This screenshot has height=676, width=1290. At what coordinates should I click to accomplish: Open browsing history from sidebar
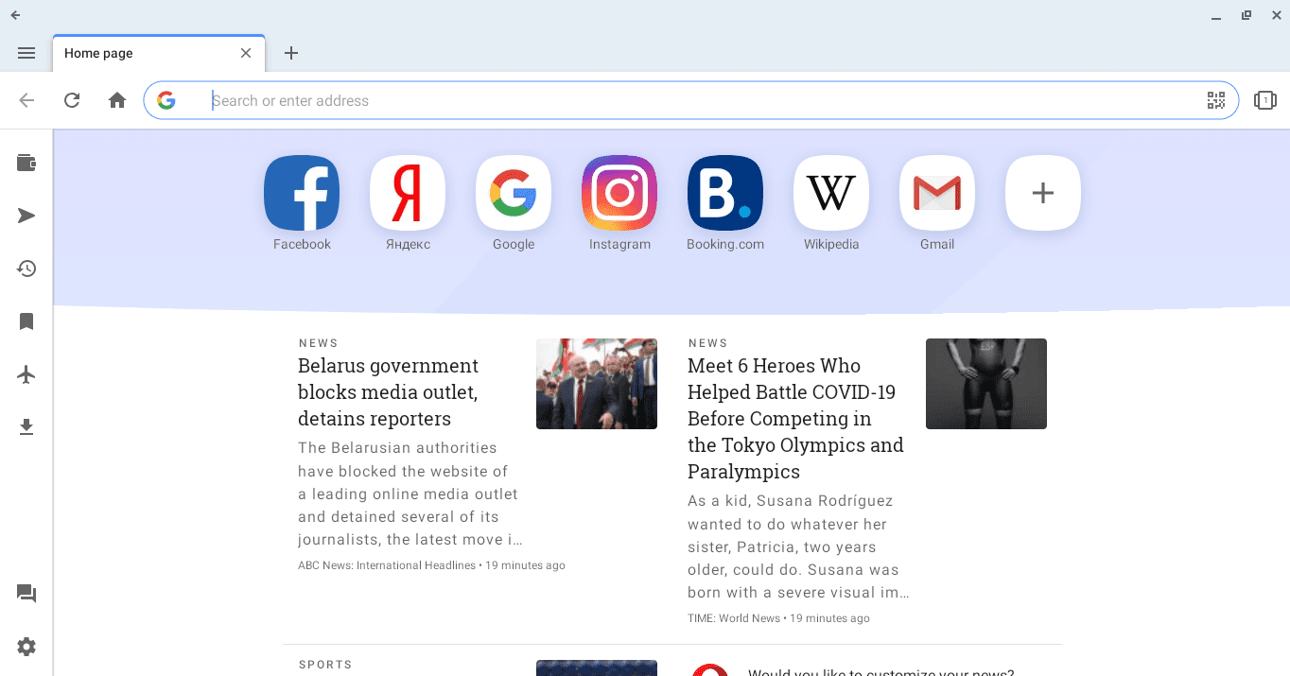[26, 269]
